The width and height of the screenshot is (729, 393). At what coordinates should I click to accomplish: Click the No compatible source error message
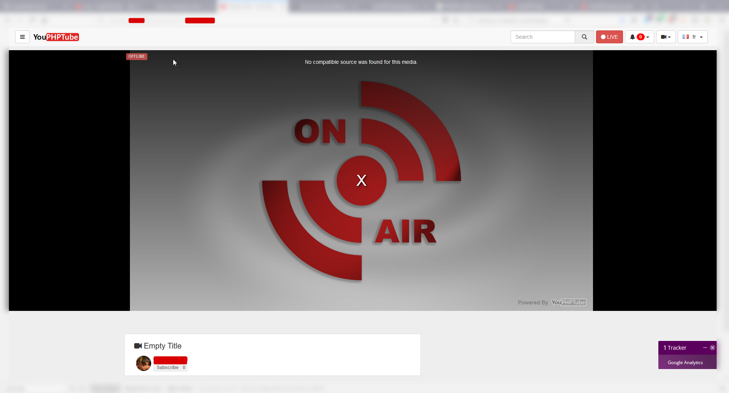[x=361, y=62]
